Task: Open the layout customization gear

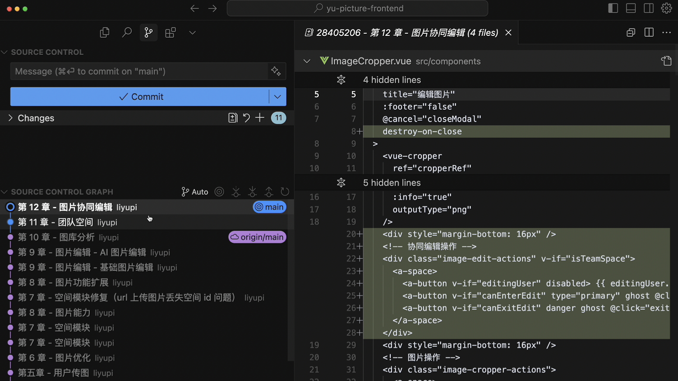Action: (x=666, y=8)
